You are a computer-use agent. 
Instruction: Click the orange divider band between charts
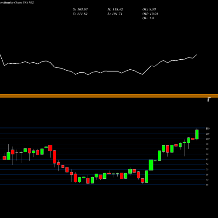coord(109,95)
